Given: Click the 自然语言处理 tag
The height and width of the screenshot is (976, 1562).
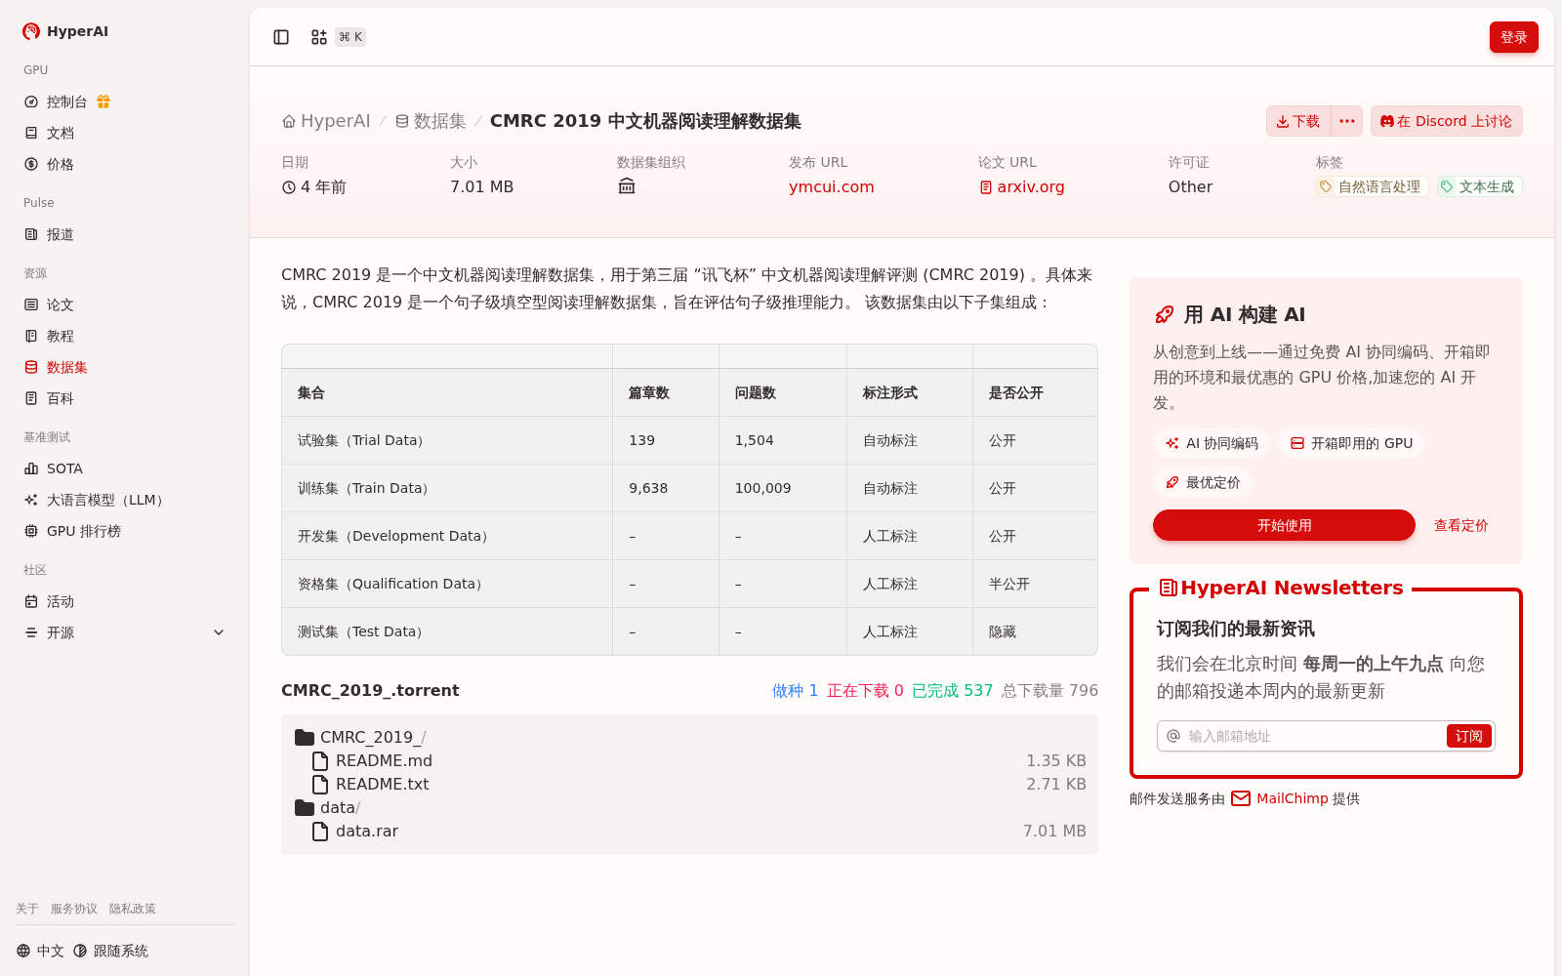Looking at the screenshot, I should pyautogui.click(x=1372, y=186).
